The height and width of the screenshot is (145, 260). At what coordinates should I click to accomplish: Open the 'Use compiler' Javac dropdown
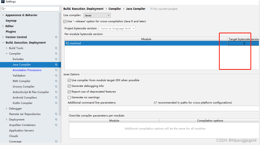(x=97, y=15)
